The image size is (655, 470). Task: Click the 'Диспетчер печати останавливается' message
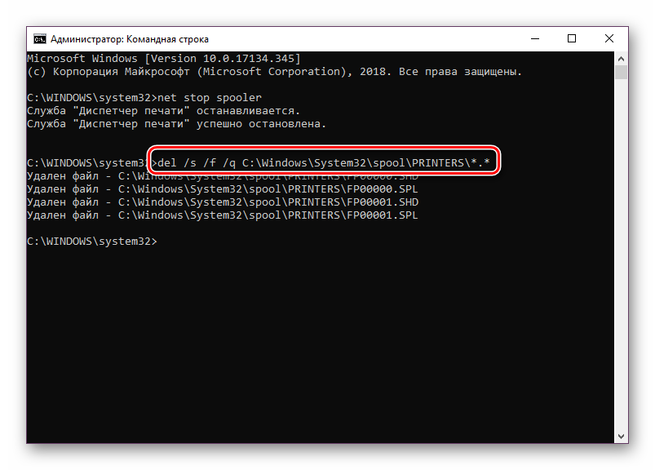point(163,111)
